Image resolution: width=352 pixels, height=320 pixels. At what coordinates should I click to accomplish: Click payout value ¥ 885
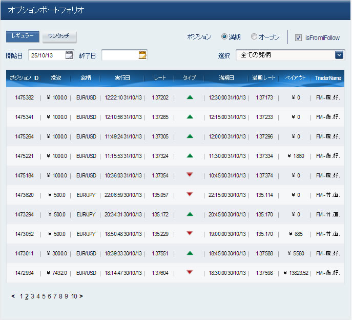296,234
